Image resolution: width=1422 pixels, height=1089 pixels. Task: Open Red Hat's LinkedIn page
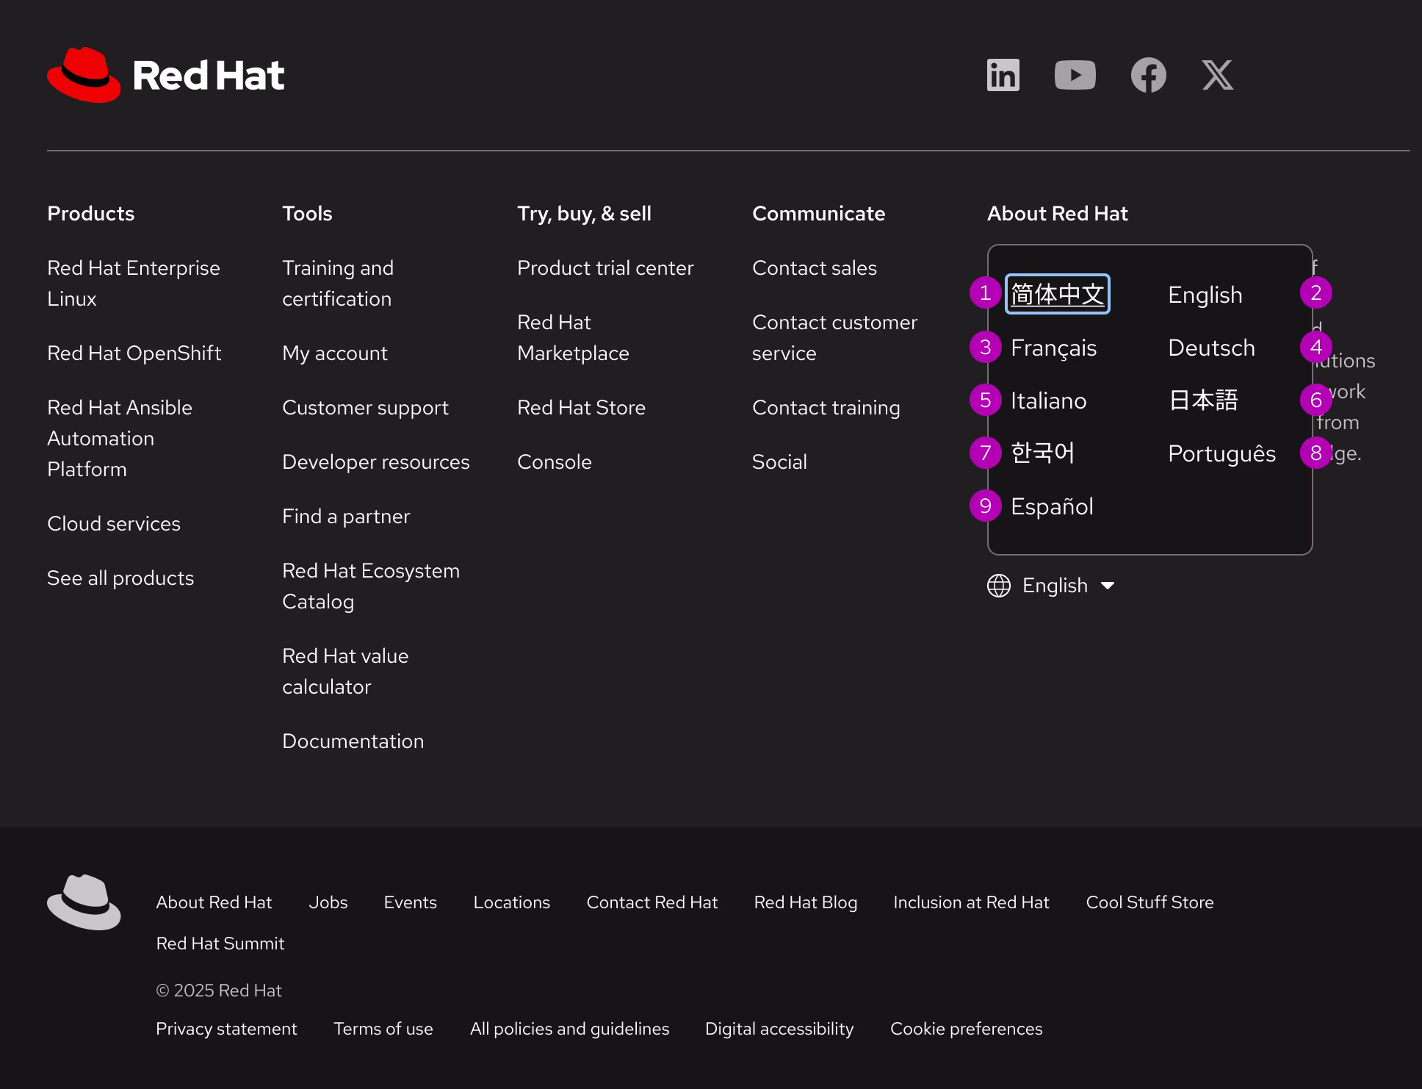tap(1002, 74)
